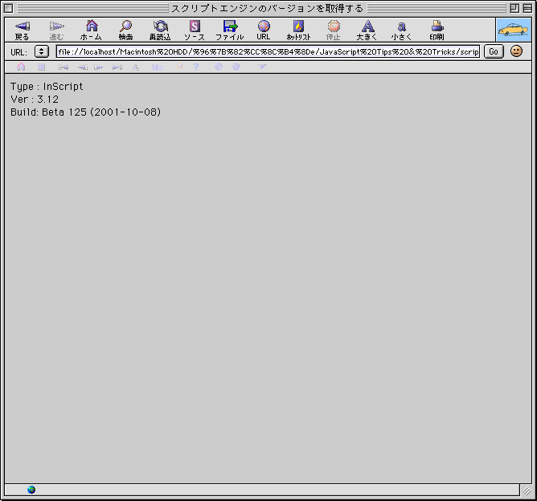Screen dimensions: 537x501
Task: Click the up triangle icon in link bar
Action: (x=136, y=67)
